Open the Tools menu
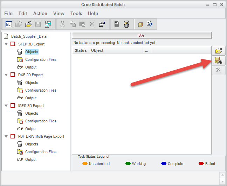Image resolution: width=227 pixels, height=186 pixels. 76,13
